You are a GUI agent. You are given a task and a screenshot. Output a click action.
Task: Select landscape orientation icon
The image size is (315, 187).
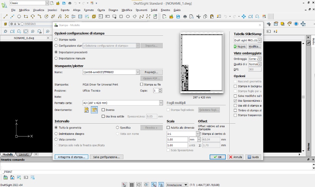94,110
